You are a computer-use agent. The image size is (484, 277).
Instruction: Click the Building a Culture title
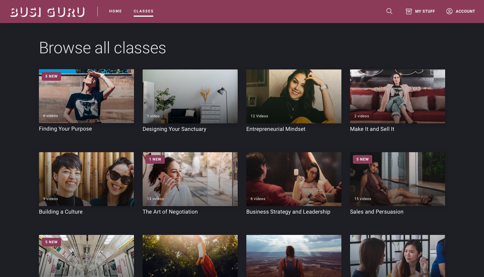60,212
